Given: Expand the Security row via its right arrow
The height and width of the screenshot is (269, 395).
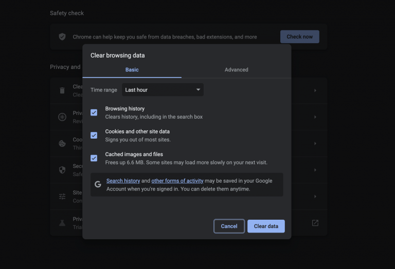Looking at the screenshot, I should pos(315,170).
